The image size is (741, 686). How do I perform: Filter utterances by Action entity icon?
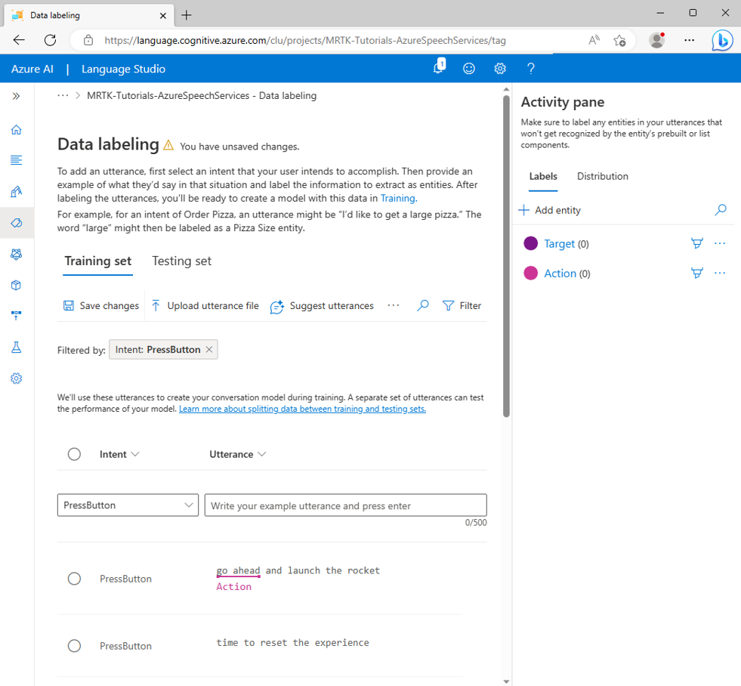coord(697,273)
